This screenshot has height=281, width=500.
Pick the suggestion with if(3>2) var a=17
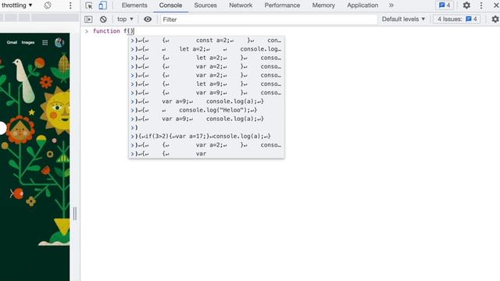coord(206,137)
